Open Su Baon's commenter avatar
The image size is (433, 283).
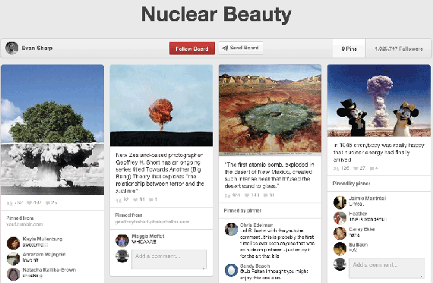[x=340, y=249]
